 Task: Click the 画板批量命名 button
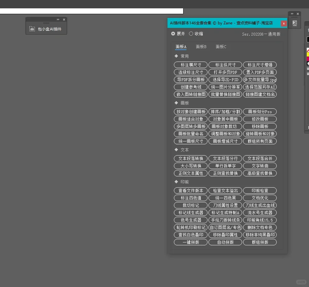(x=191, y=134)
